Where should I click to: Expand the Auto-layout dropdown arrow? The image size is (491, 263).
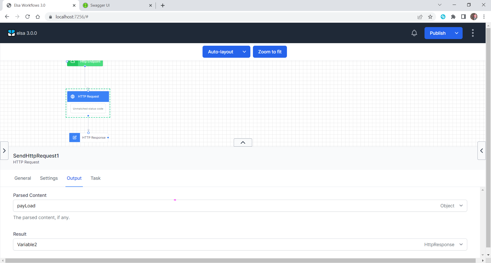244,52
